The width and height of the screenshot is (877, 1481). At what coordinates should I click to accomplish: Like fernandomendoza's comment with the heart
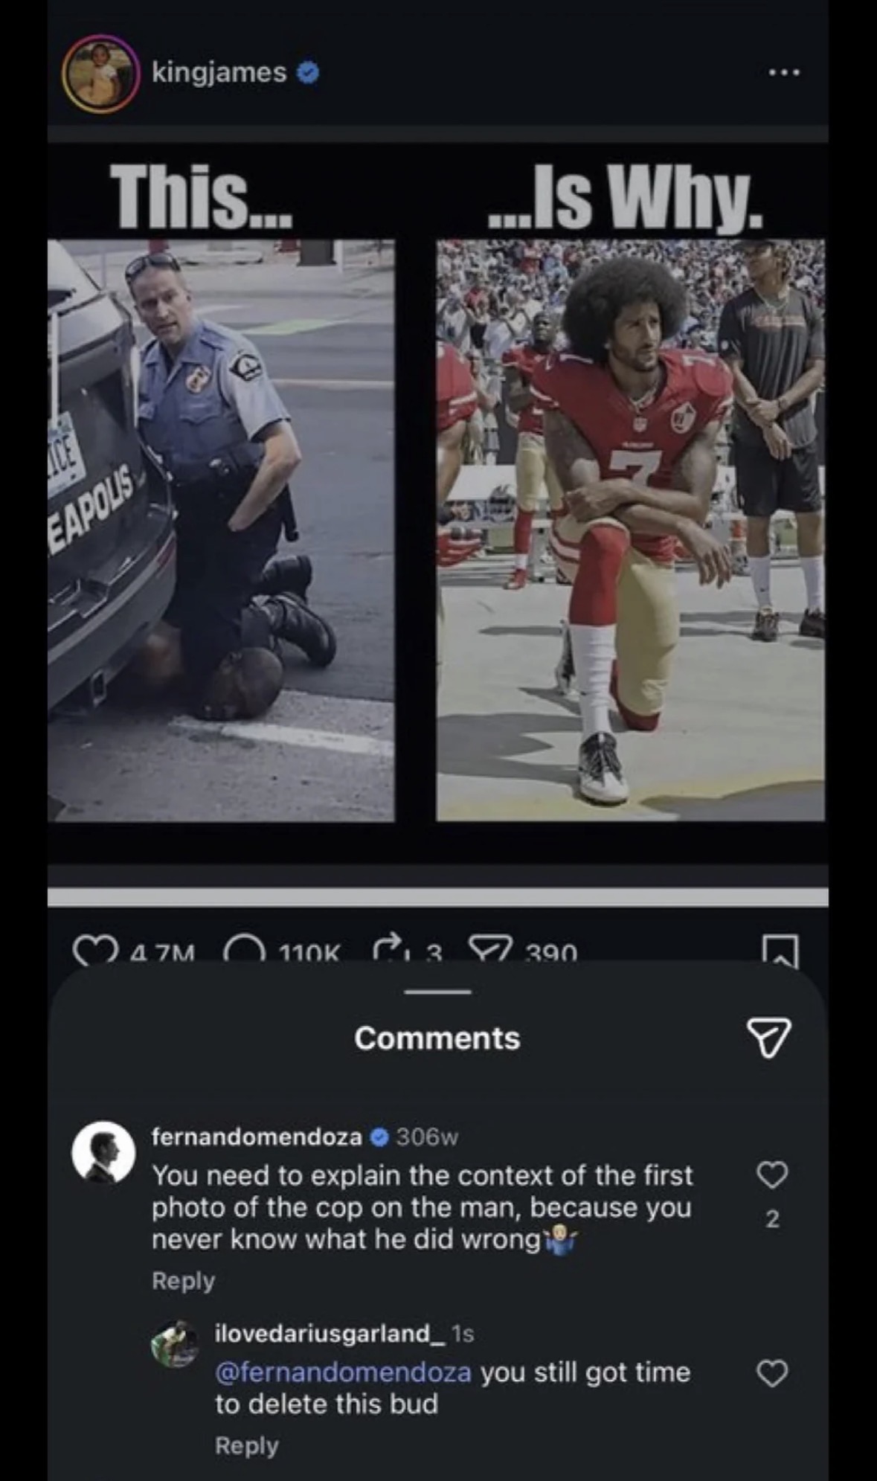[x=772, y=1175]
